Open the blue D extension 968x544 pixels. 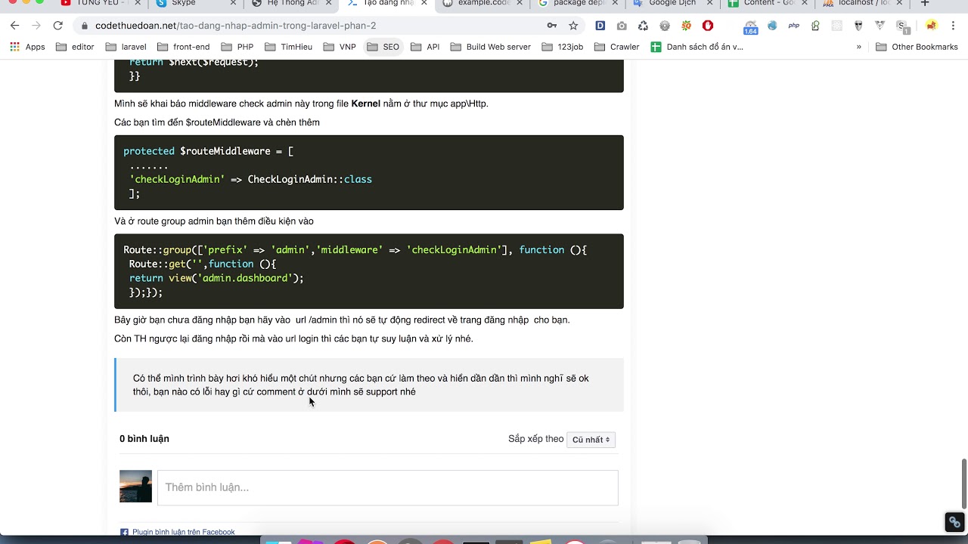pyautogui.click(x=600, y=26)
